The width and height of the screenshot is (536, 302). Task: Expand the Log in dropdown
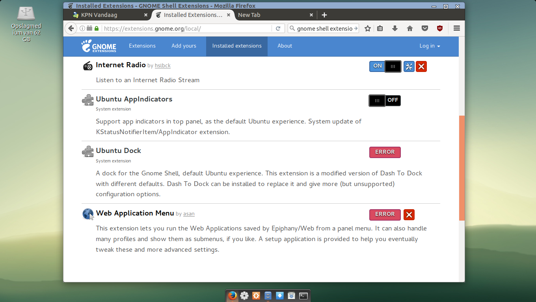430,46
